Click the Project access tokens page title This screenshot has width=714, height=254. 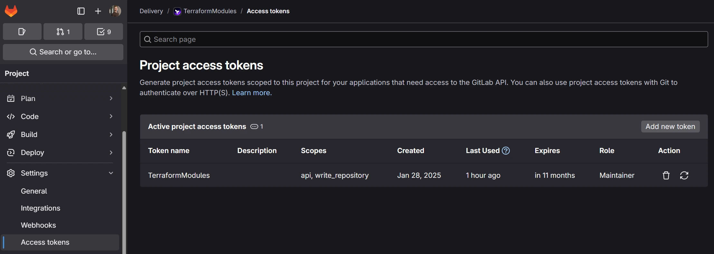coord(201,65)
